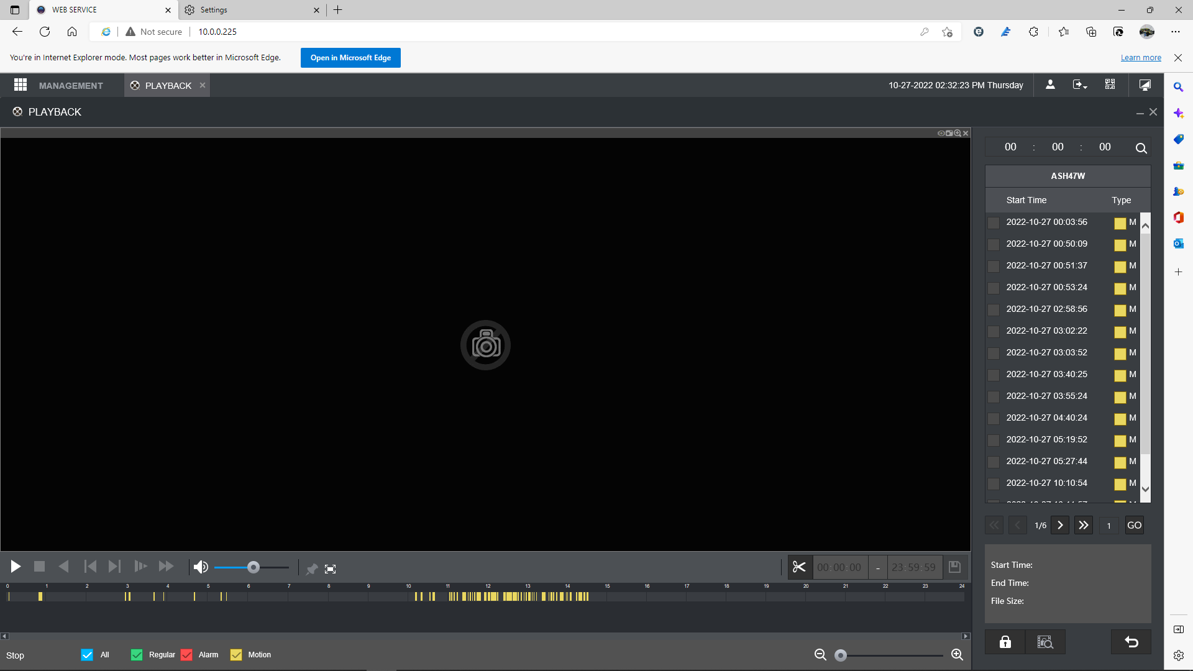The image size is (1193, 671).
Task: Click the lock file icon
Action: pos(1005,642)
